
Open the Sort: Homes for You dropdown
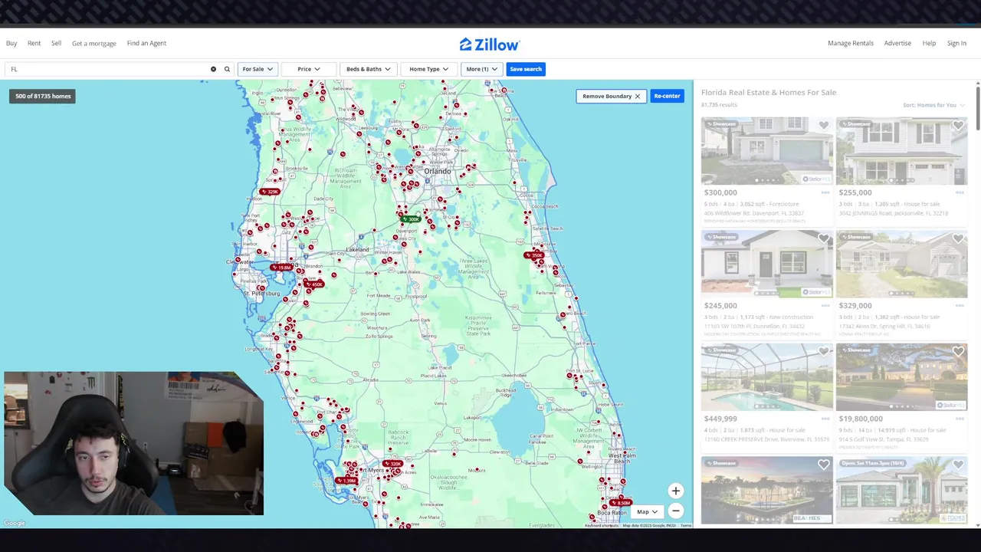(x=933, y=105)
